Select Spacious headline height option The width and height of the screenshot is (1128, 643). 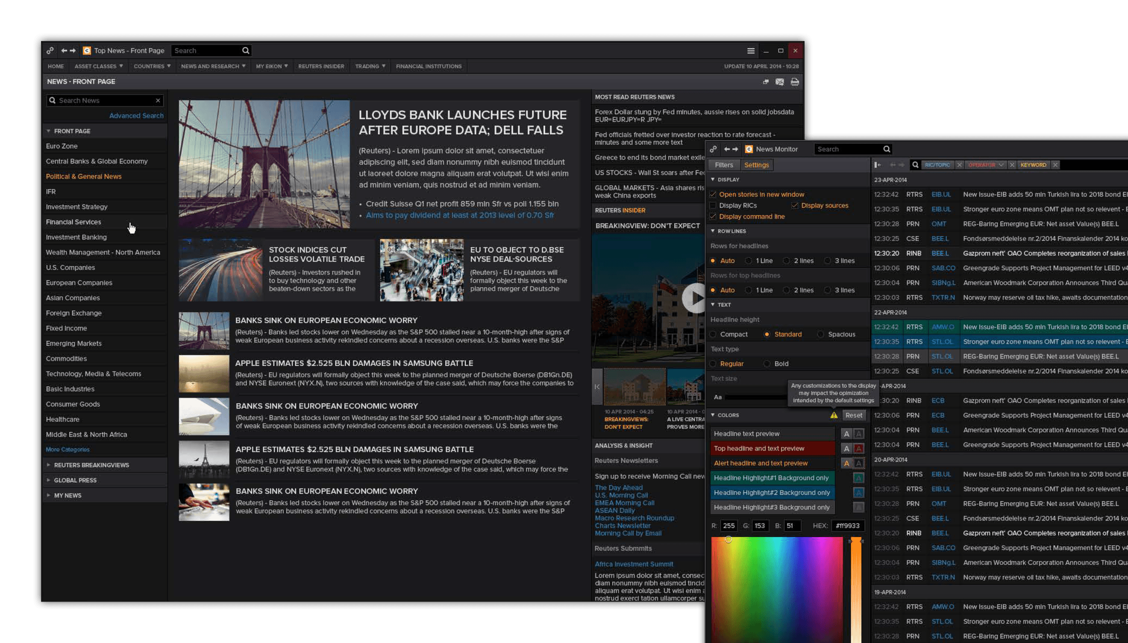tap(820, 334)
